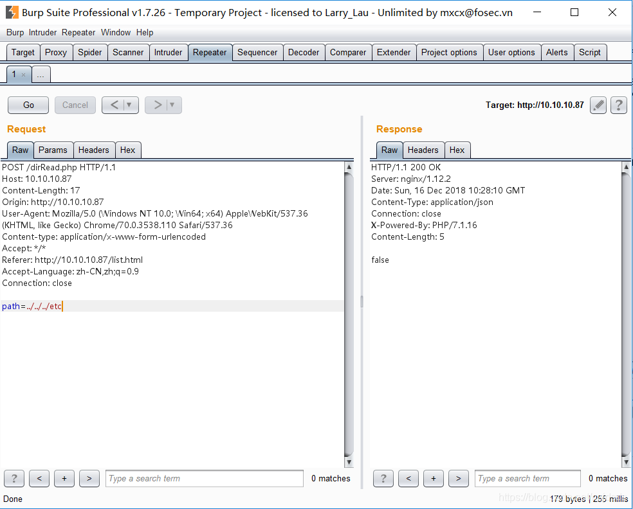Select the Request Raw tab

click(x=20, y=150)
